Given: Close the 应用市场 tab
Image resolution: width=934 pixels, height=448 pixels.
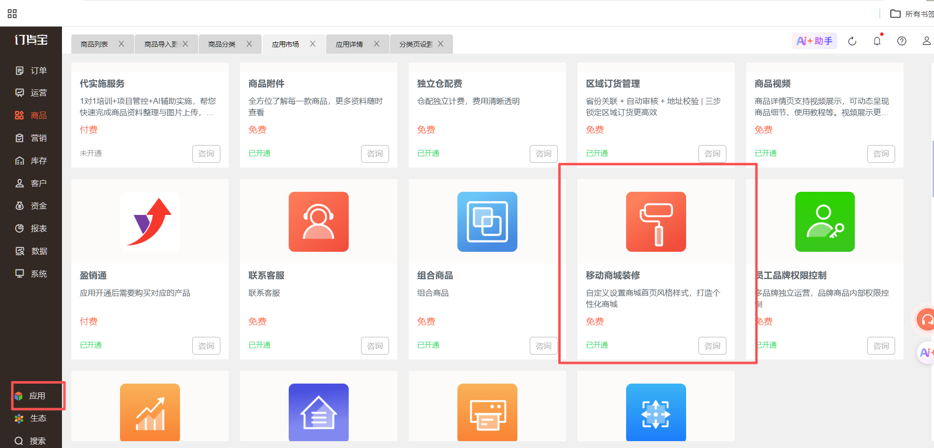Looking at the screenshot, I should pyautogui.click(x=313, y=44).
